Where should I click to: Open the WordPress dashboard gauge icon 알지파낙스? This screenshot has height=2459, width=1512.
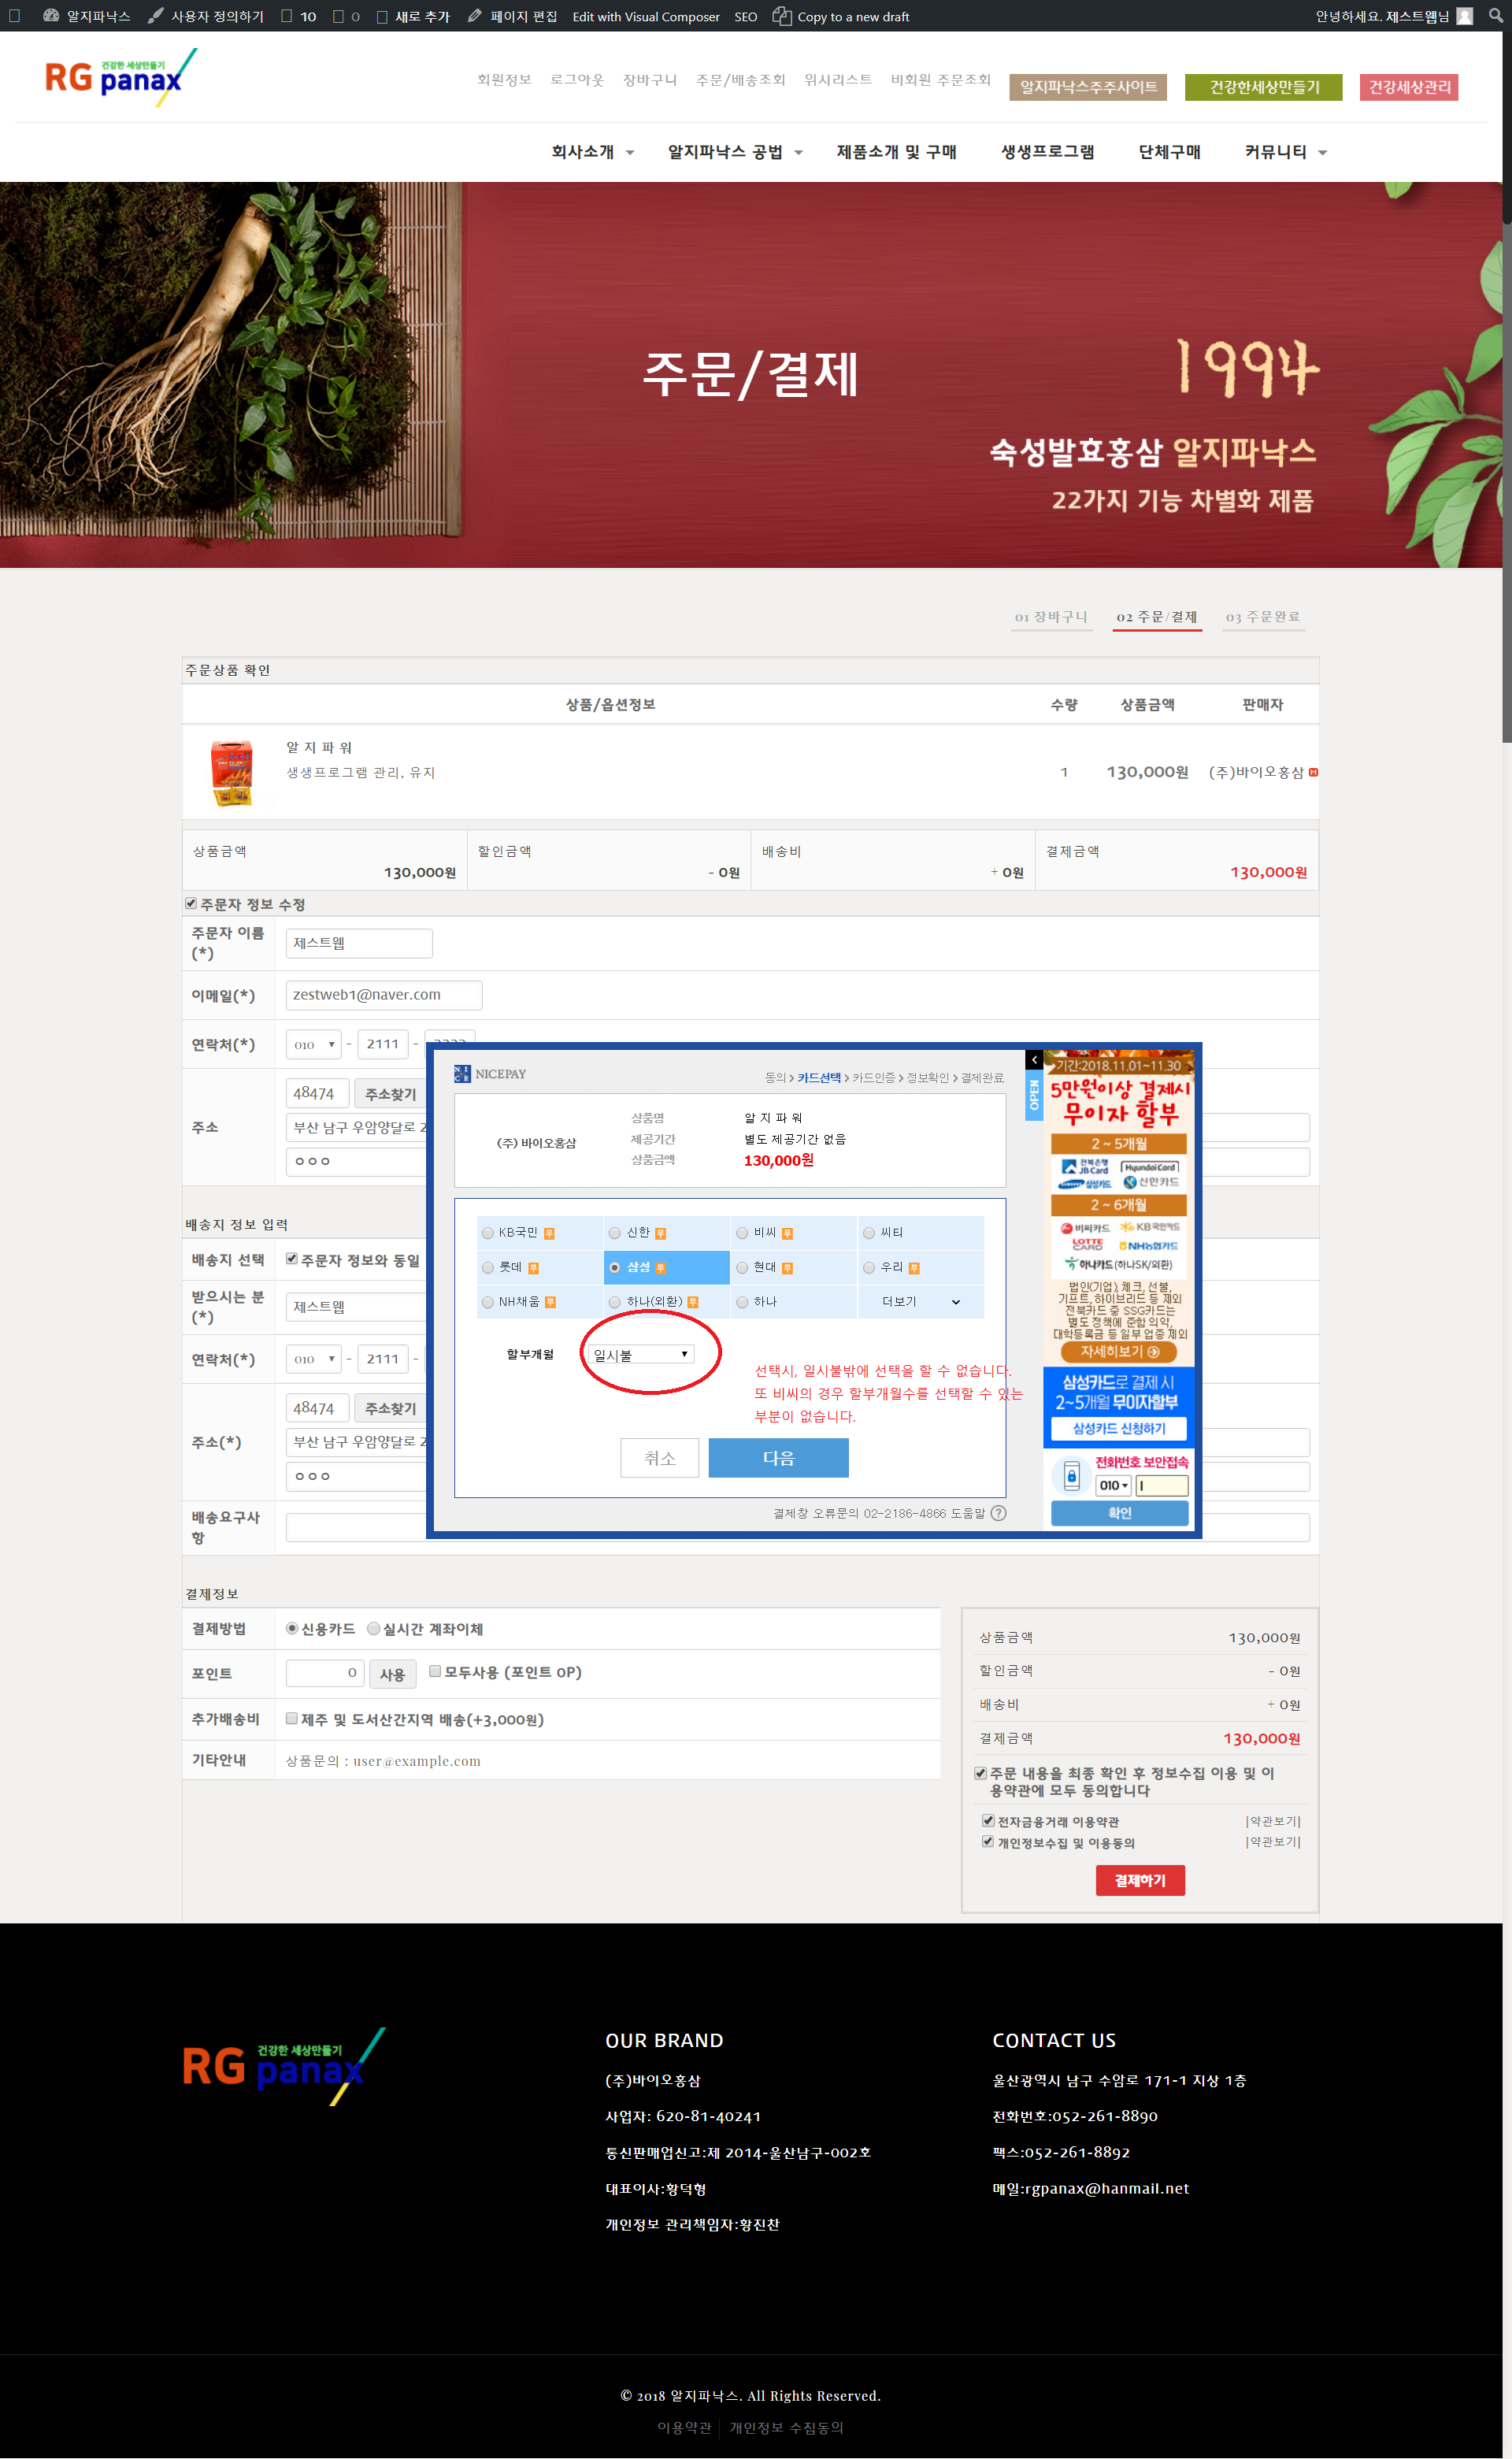pos(51,16)
